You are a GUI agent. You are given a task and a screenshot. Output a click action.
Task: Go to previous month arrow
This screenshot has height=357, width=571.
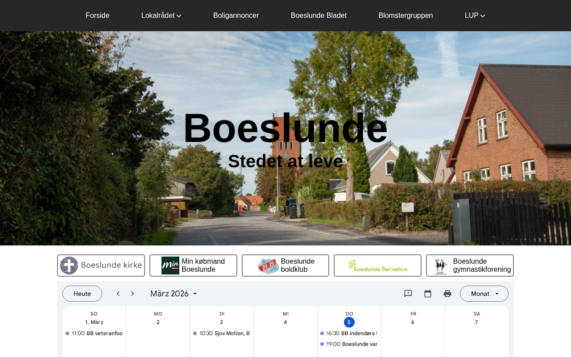(118, 294)
